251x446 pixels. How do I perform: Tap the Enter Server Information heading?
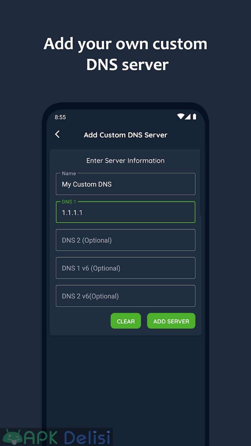coord(126,160)
